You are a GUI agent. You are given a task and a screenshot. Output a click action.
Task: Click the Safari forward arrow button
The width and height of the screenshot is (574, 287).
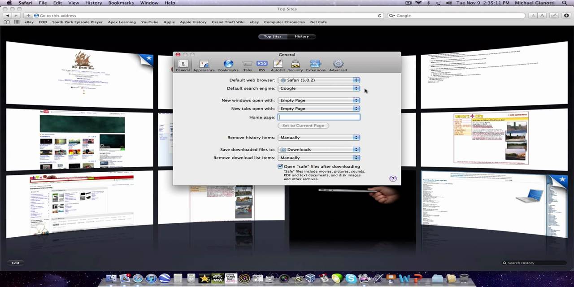click(x=16, y=16)
